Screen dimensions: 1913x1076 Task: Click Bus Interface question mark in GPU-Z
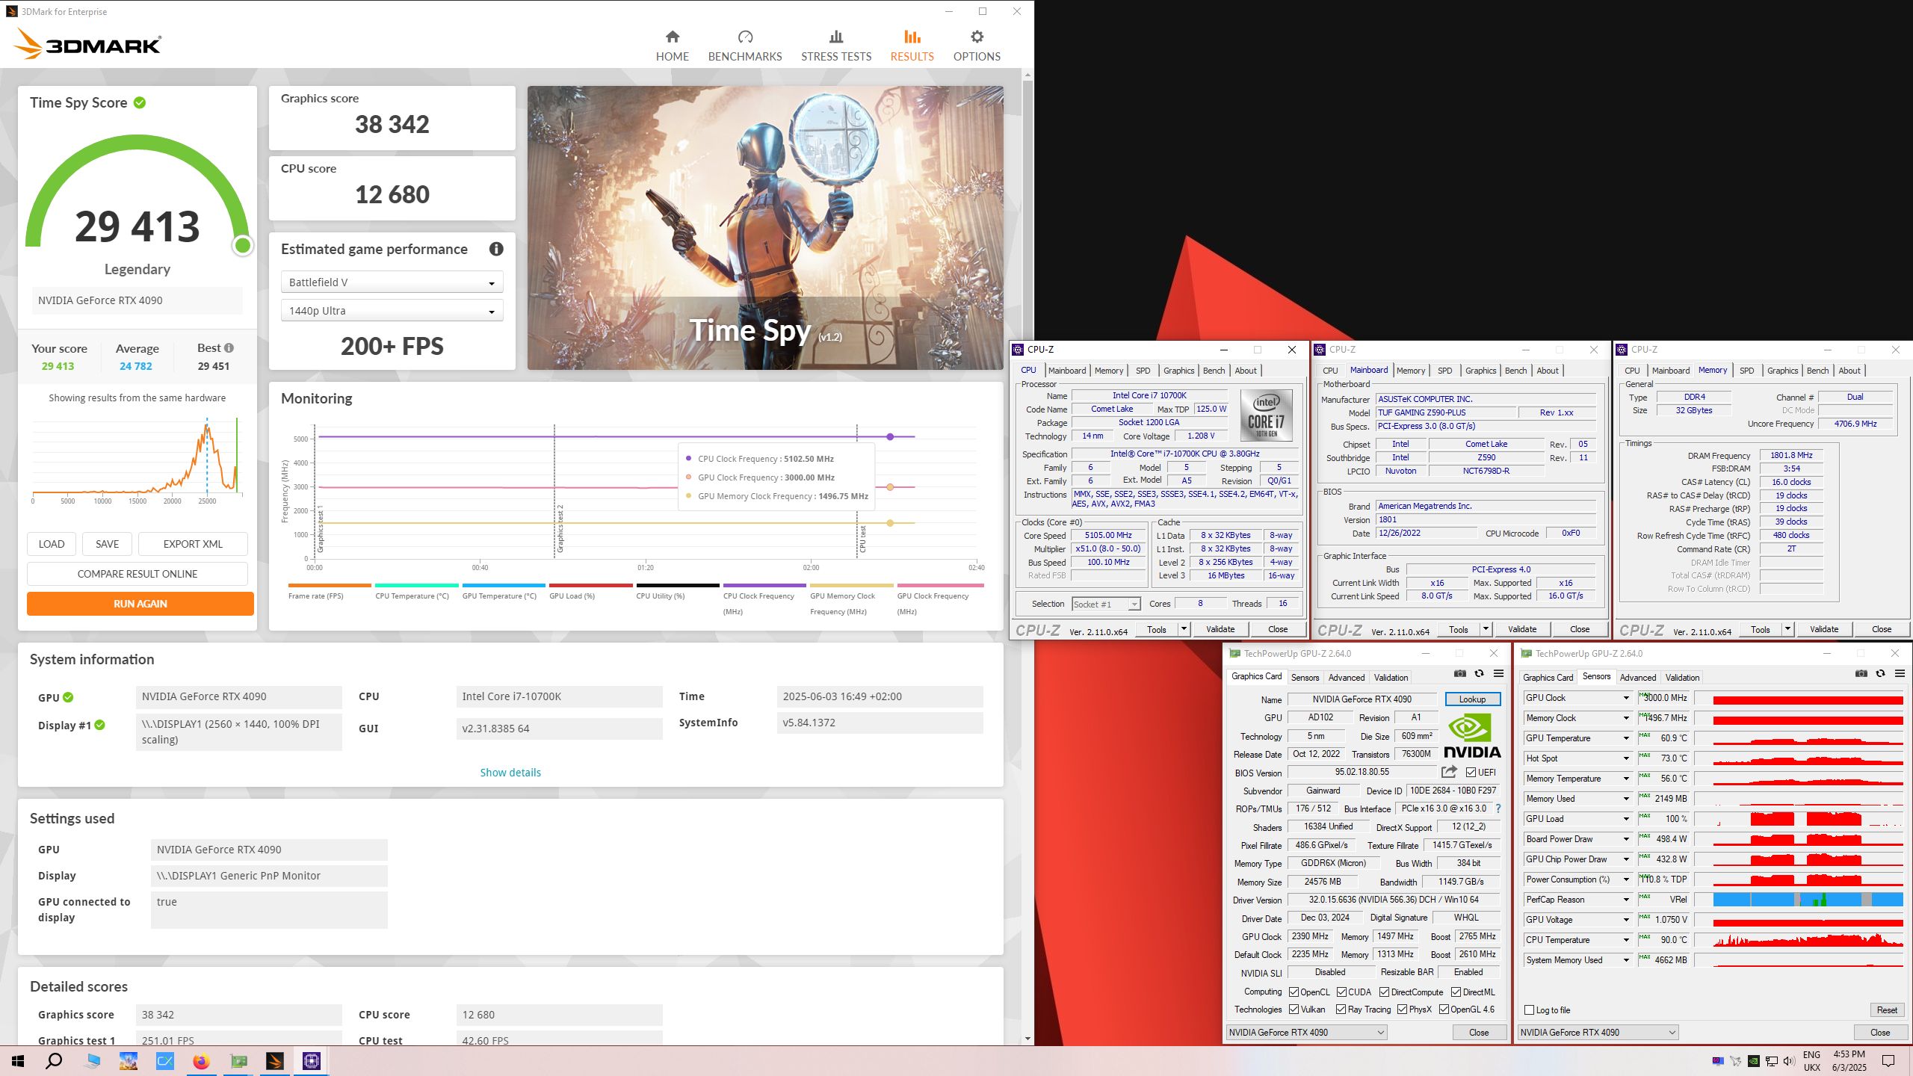pyautogui.click(x=1498, y=808)
